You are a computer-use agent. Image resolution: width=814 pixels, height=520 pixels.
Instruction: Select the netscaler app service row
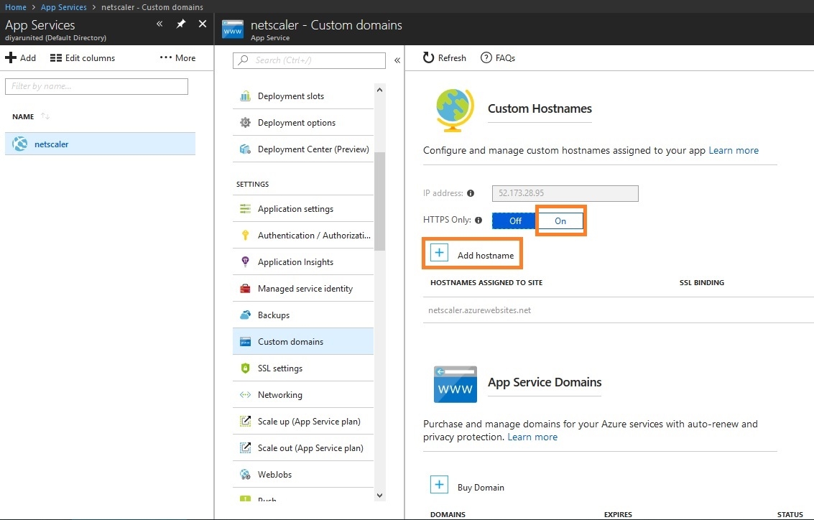pos(100,144)
